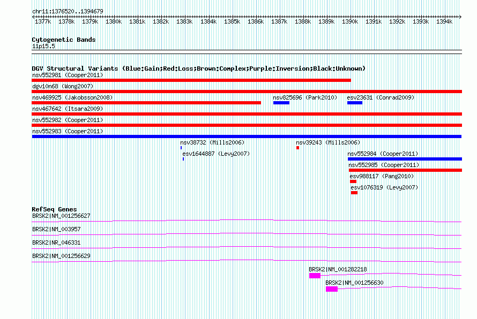Open the nsv39243 (Mills2006) label
Screen dimensions: 477x319
[328, 142]
